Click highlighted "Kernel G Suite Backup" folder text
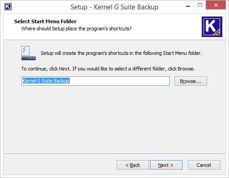 [46, 81]
